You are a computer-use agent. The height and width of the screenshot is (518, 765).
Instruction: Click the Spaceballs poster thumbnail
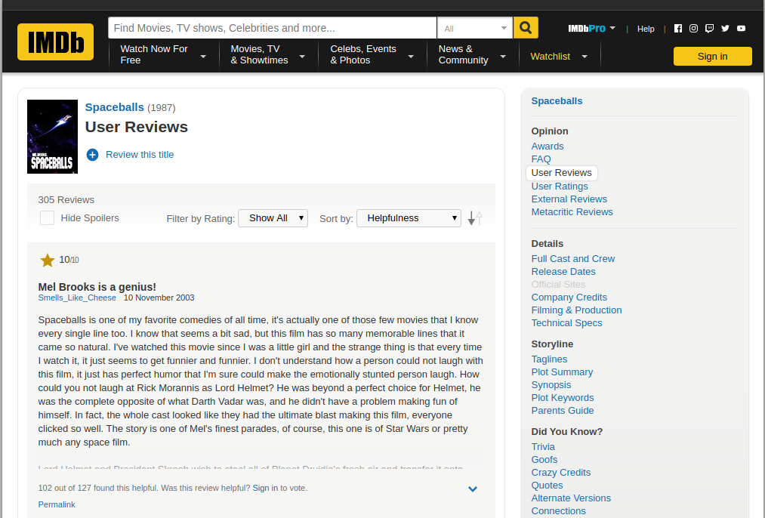tap(52, 137)
